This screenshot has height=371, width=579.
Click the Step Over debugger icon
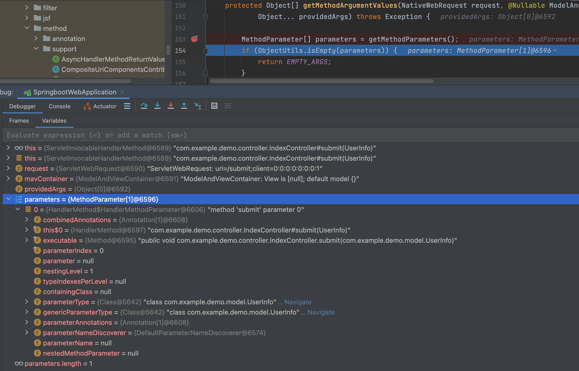tap(144, 106)
